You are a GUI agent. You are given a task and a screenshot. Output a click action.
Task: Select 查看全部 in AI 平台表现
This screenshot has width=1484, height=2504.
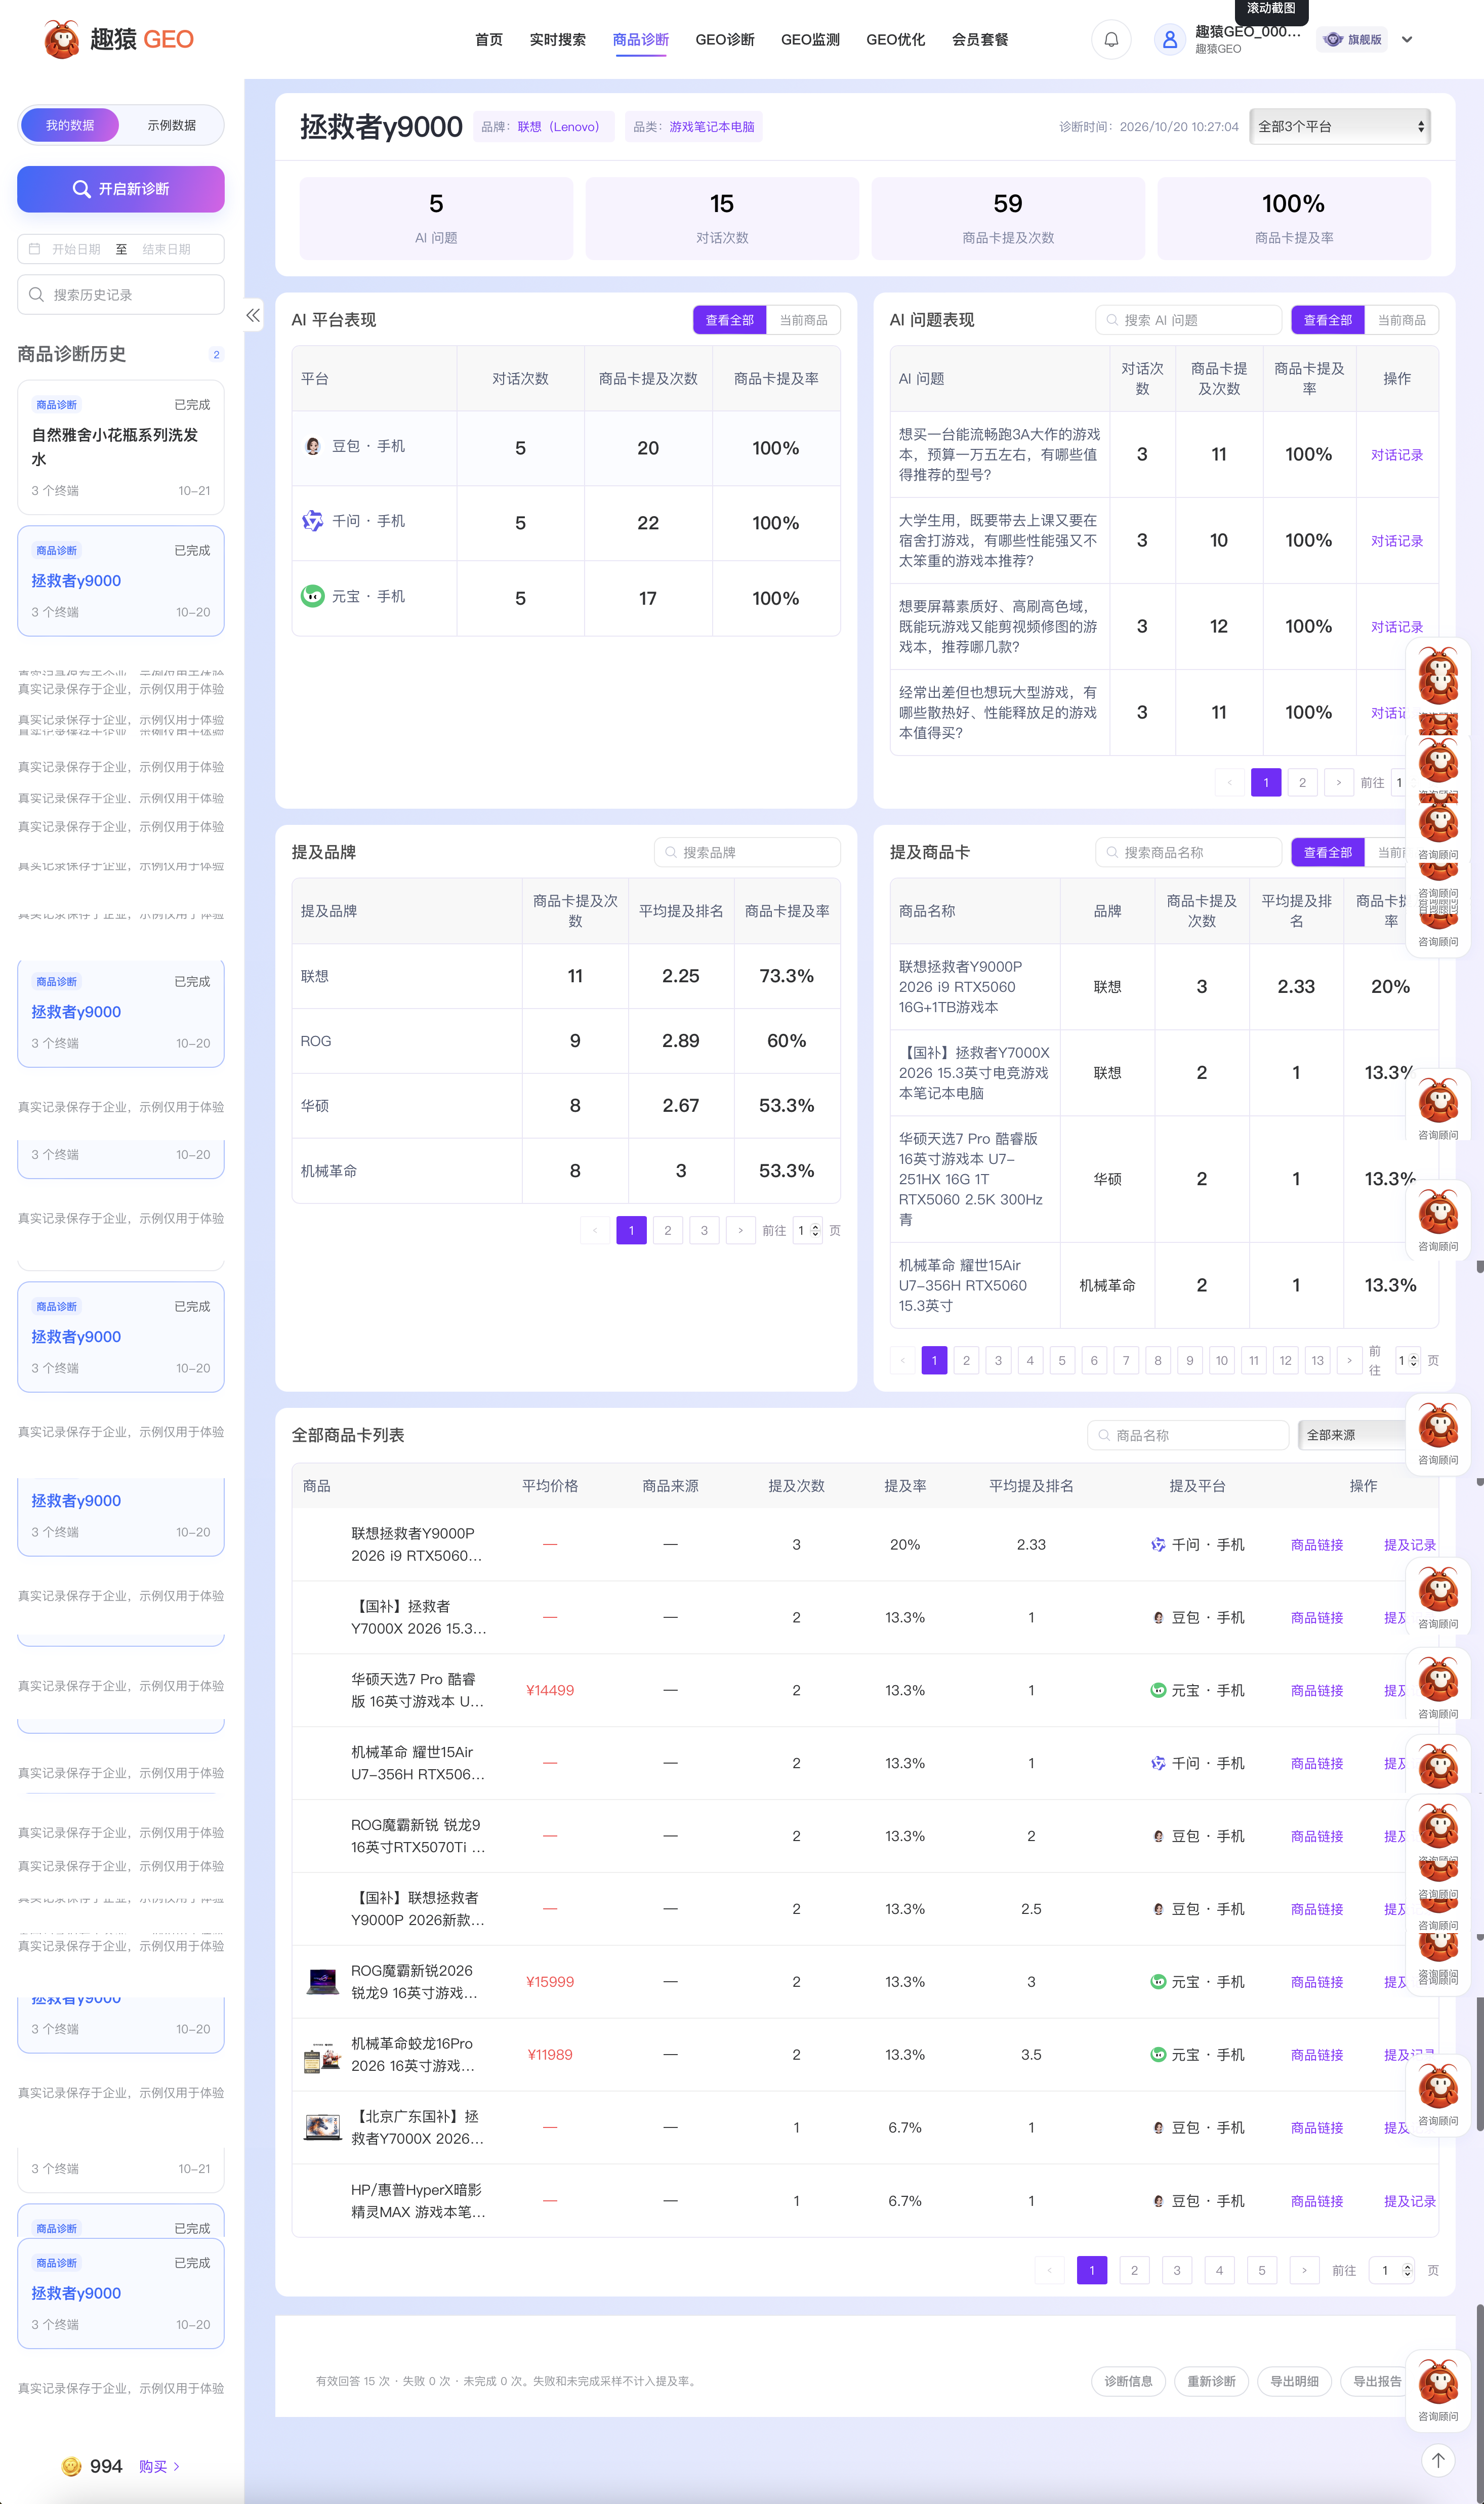point(730,320)
